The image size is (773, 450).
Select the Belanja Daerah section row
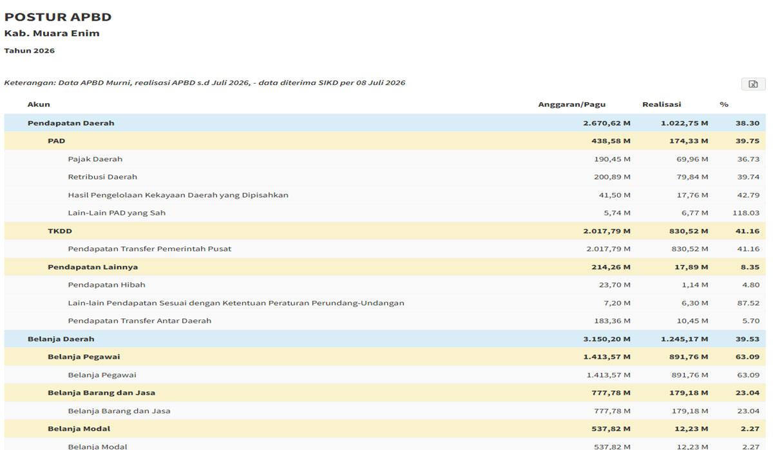(385, 339)
